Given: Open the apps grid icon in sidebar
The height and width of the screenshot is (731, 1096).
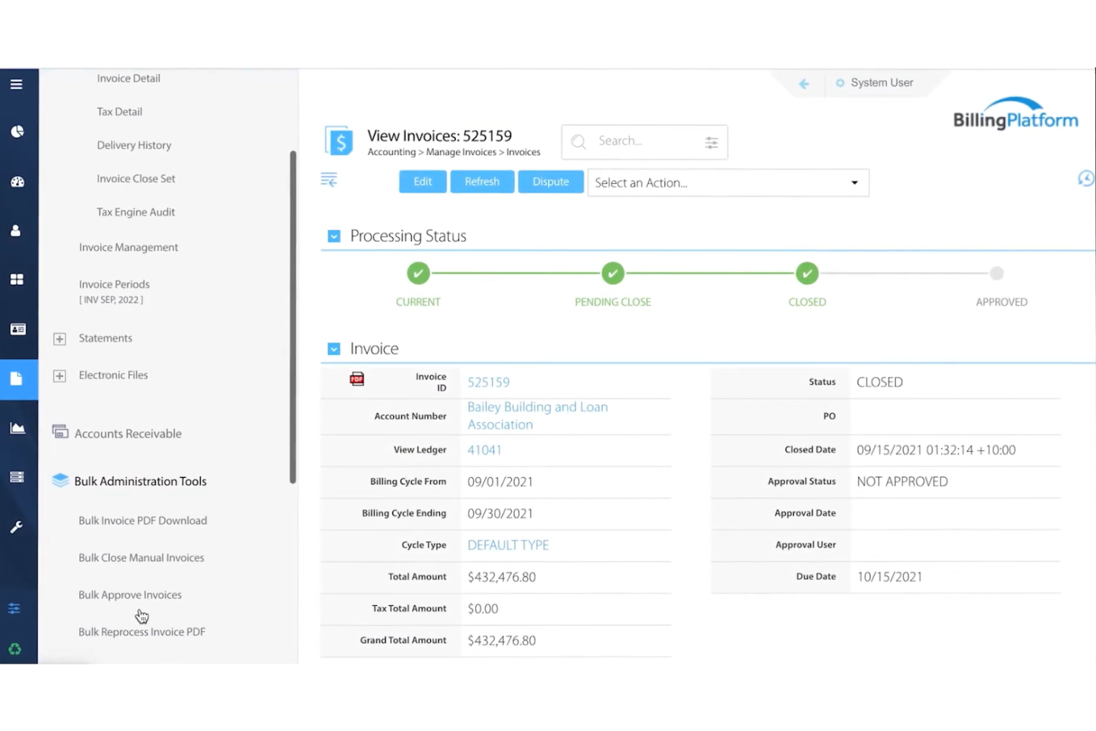Looking at the screenshot, I should coord(18,279).
